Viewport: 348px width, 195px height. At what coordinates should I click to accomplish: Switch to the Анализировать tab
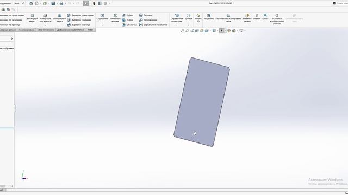tap(27, 30)
